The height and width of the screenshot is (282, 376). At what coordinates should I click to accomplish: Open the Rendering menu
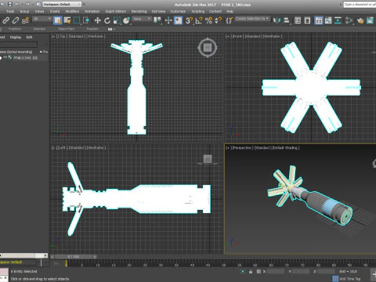coord(139,12)
